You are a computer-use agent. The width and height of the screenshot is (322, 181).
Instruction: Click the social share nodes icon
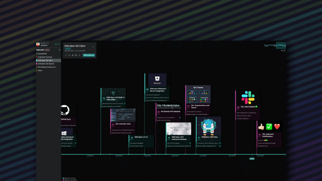point(73,55)
